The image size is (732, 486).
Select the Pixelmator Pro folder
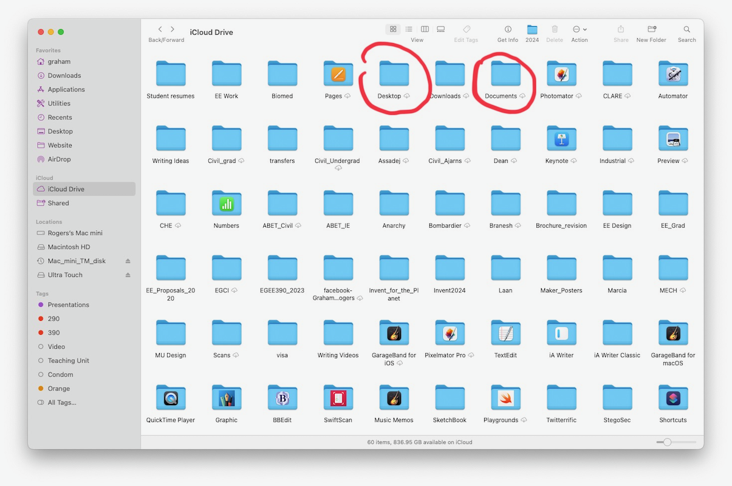click(450, 334)
